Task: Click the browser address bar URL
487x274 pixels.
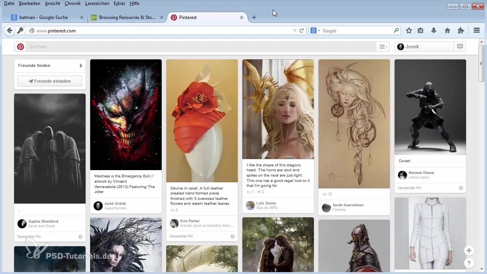Action: 56,30
